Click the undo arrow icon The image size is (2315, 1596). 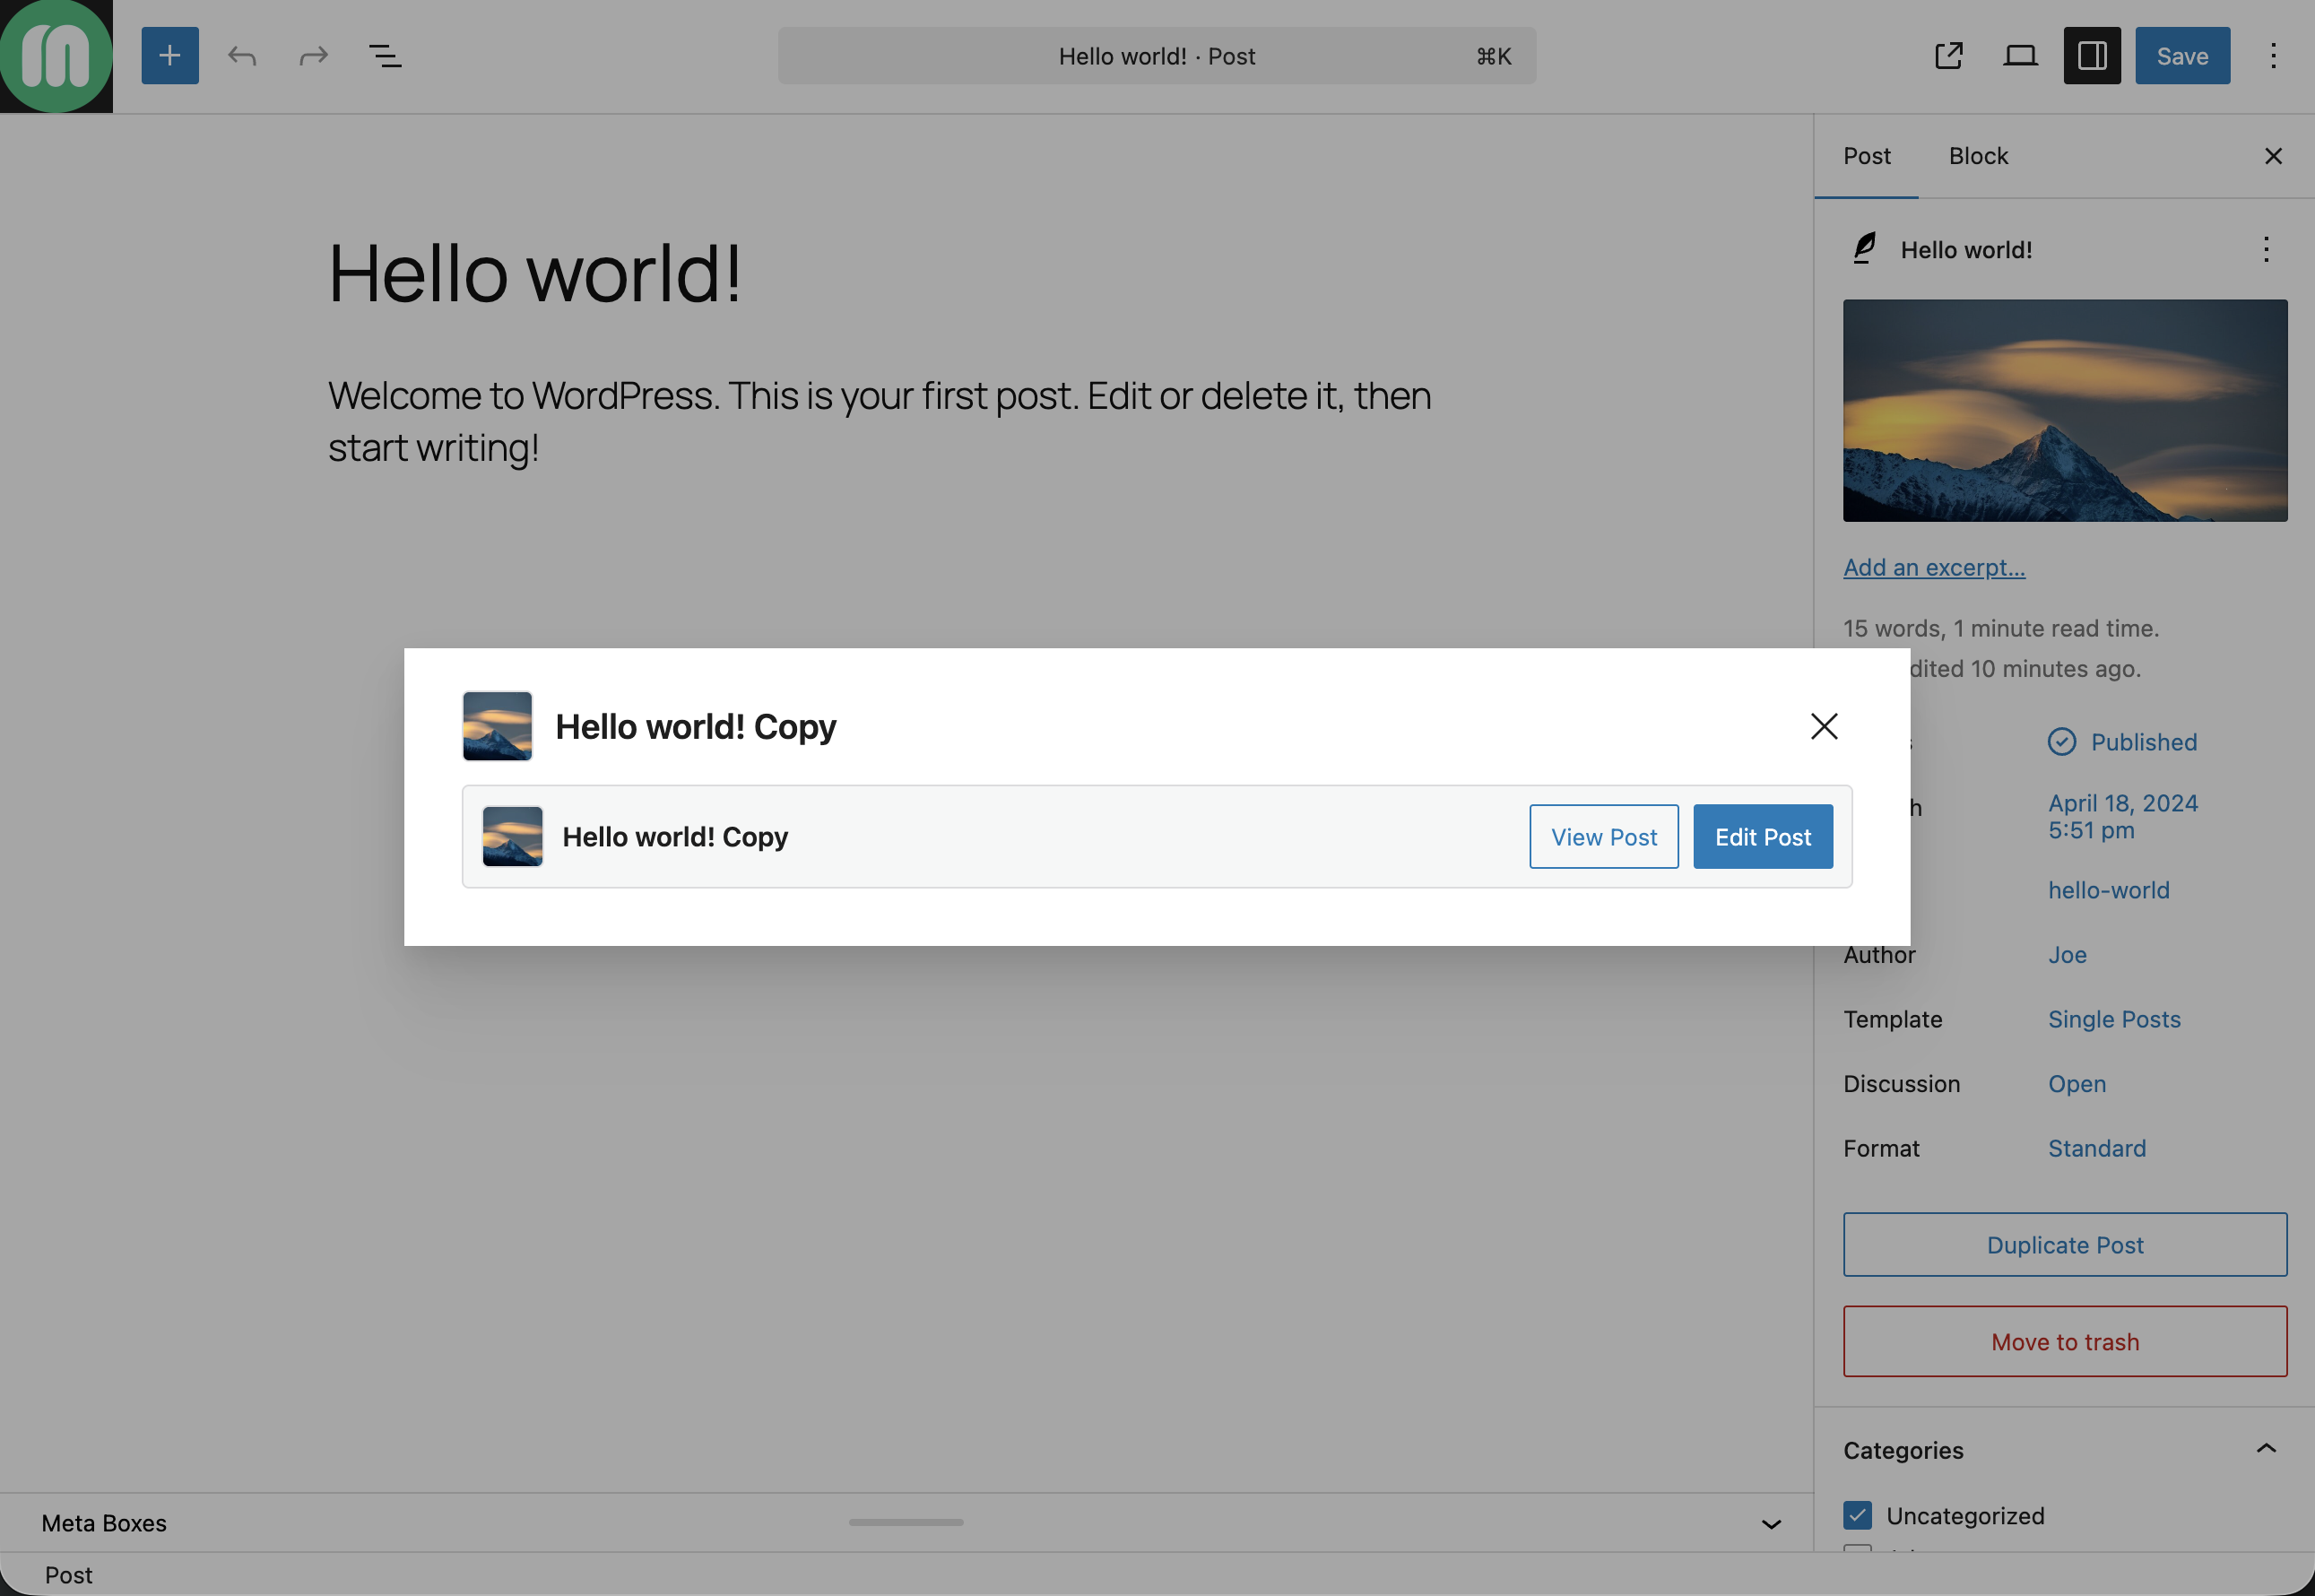[242, 56]
